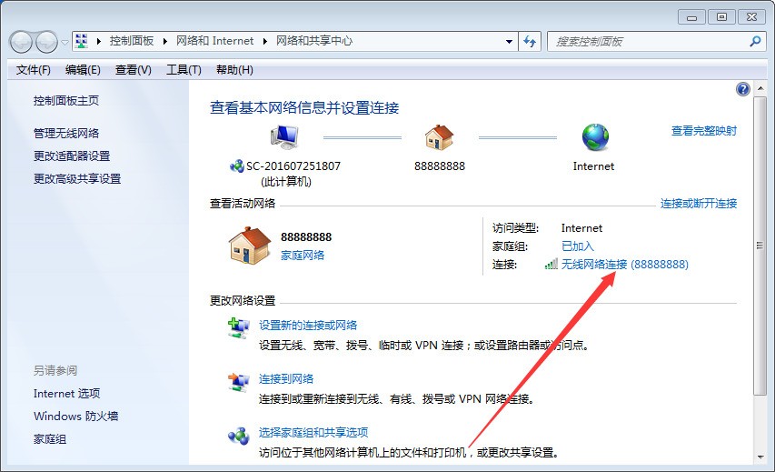775x472 pixels.
Task: Open the 工具(T) menu
Action: [x=184, y=70]
